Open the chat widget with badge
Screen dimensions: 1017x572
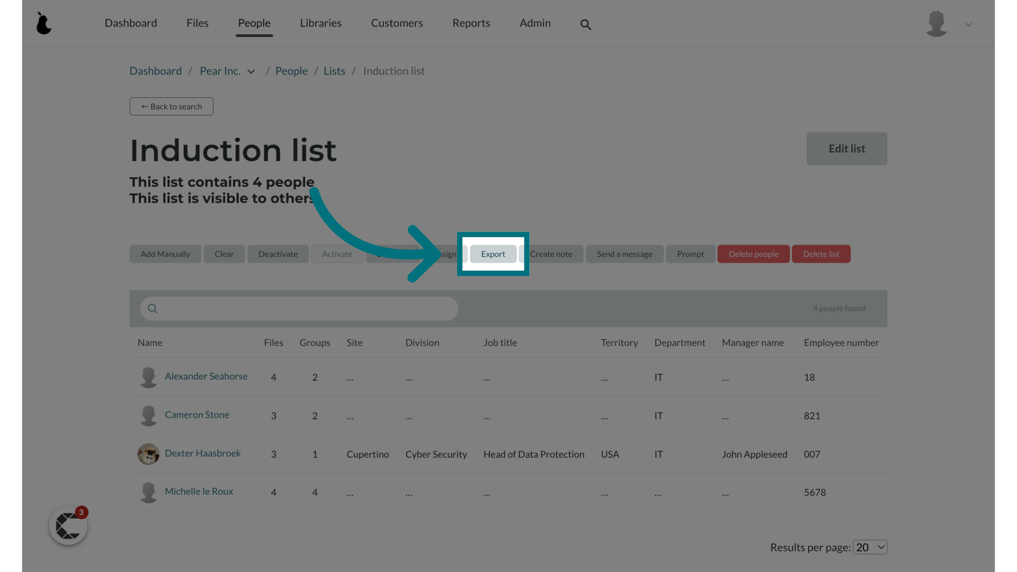[68, 526]
